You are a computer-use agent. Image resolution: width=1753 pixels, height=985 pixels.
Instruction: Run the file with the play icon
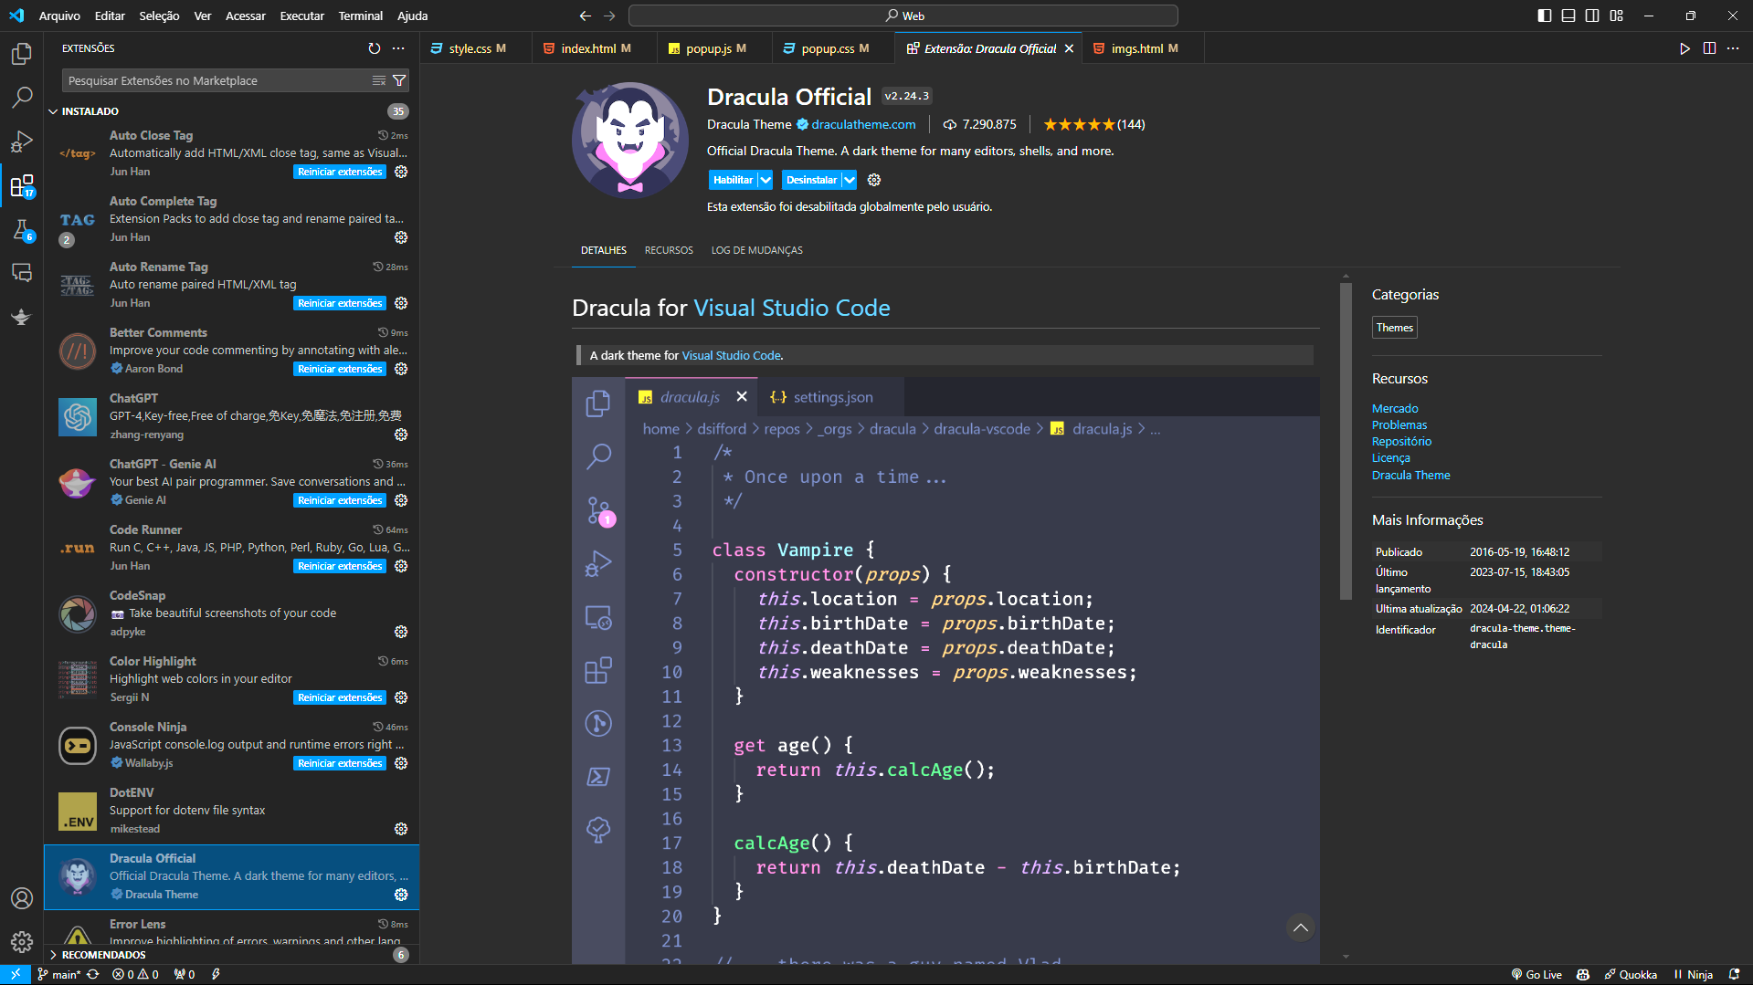(x=1684, y=48)
